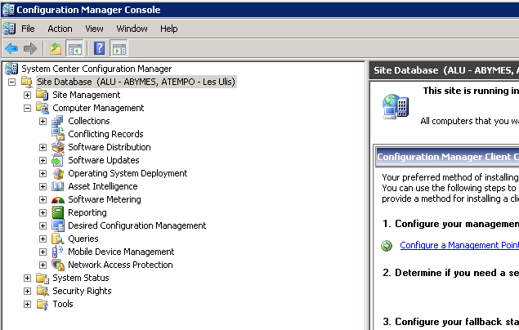Expand the Site Management node
The image size is (519, 330).
(27, 95)
